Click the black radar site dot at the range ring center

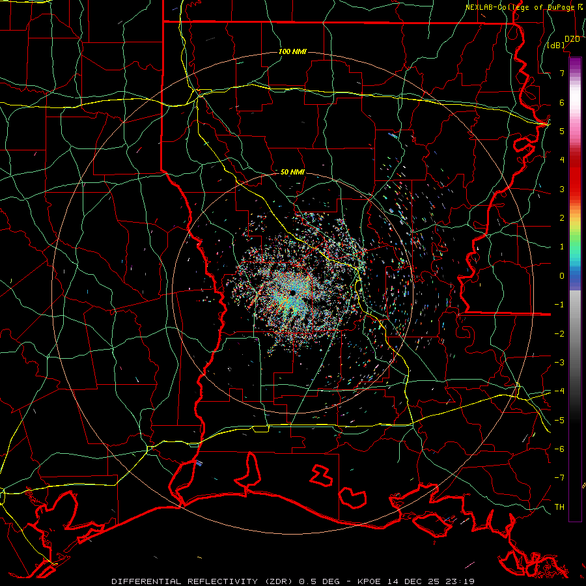click(292, 292)
